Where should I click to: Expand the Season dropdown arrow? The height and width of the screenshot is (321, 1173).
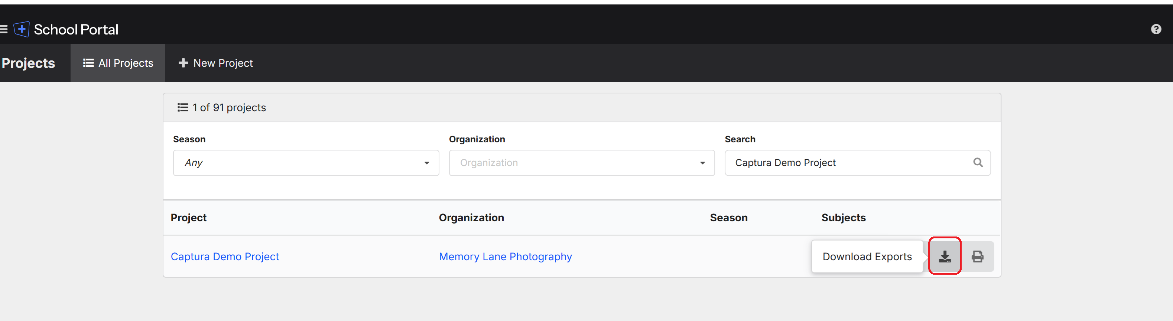pos(426,163)
